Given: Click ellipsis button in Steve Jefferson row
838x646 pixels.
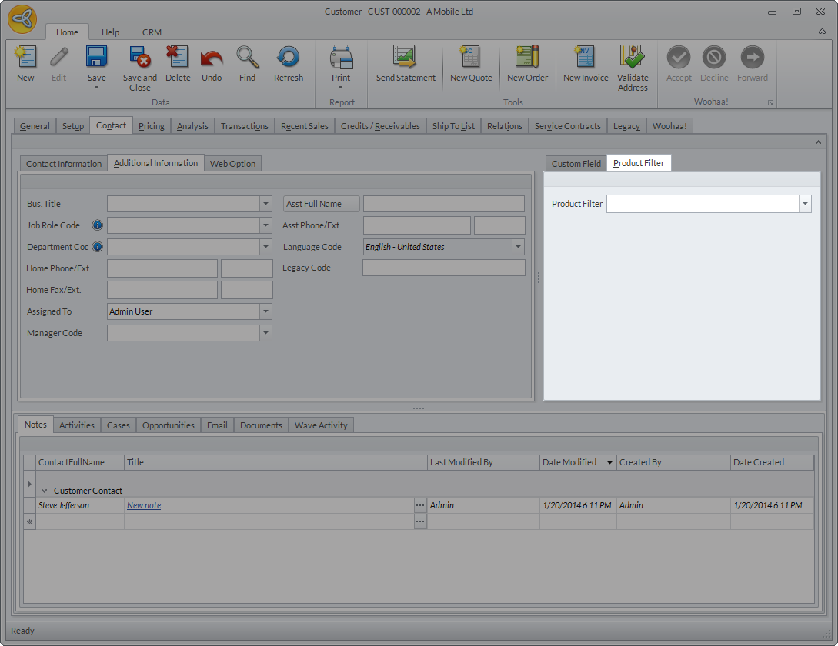Looking at the screenshot, I should coord(420,505).
